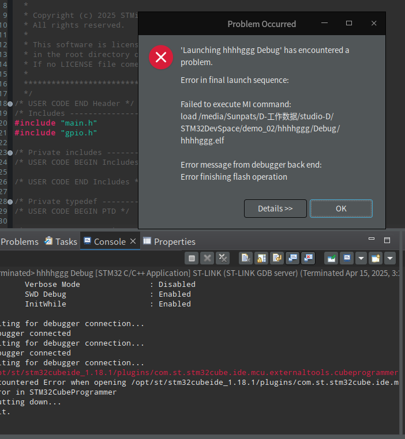
Task: Click 'Error in STM32CubeProgrammer' console line
Action: (x=58, y=392)
